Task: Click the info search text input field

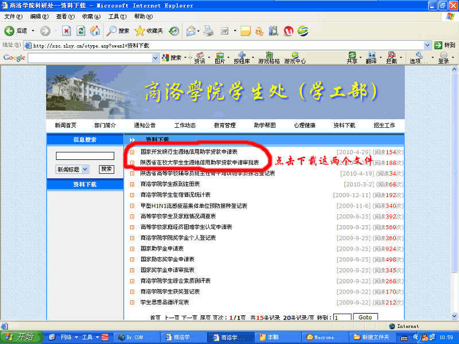Action: point(85,156)
